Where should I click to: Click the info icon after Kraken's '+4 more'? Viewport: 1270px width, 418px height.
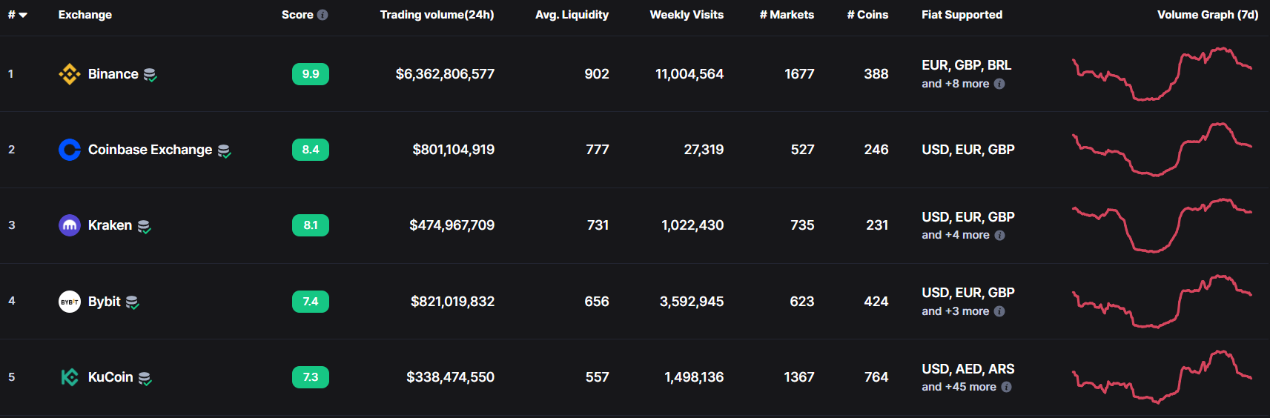1000,235
